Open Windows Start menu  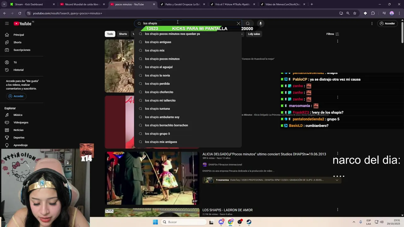click(155, 222)
